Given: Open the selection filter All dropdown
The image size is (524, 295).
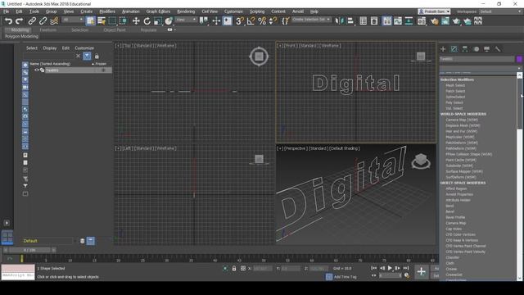Looking at the screenshot, I should 73,20.
